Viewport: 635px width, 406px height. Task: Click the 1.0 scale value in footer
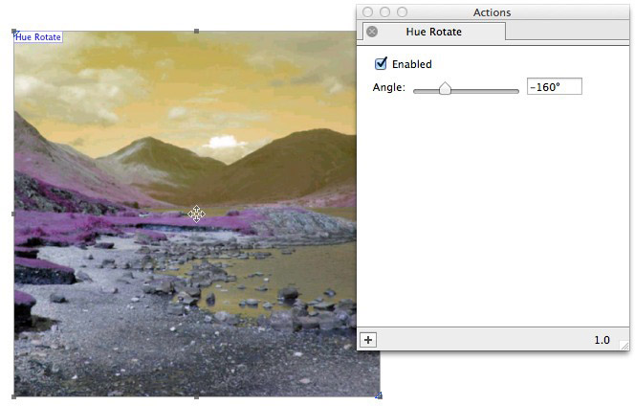(x=602, y=340)
